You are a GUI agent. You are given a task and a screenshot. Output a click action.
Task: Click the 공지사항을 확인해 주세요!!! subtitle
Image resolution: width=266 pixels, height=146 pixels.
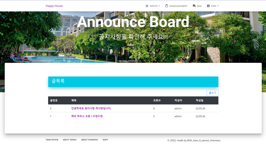pos(133,36)
